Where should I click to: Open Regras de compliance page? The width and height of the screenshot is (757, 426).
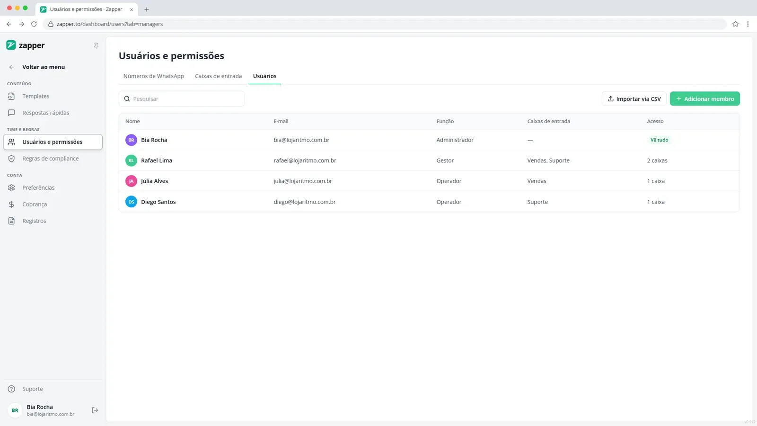coord(53,159)
